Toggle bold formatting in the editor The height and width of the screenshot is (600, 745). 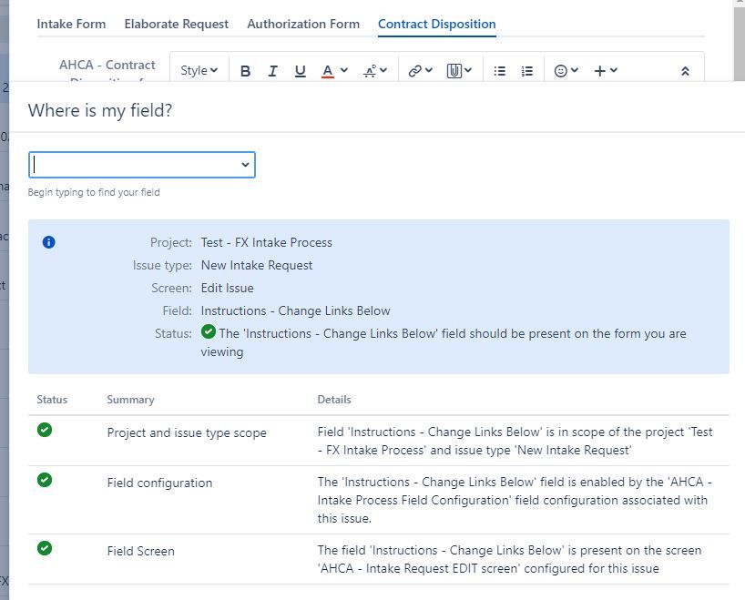point(245,70)
